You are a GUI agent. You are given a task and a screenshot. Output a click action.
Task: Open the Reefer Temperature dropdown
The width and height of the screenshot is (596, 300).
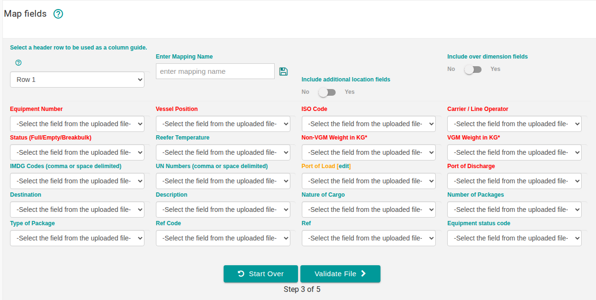223,152
